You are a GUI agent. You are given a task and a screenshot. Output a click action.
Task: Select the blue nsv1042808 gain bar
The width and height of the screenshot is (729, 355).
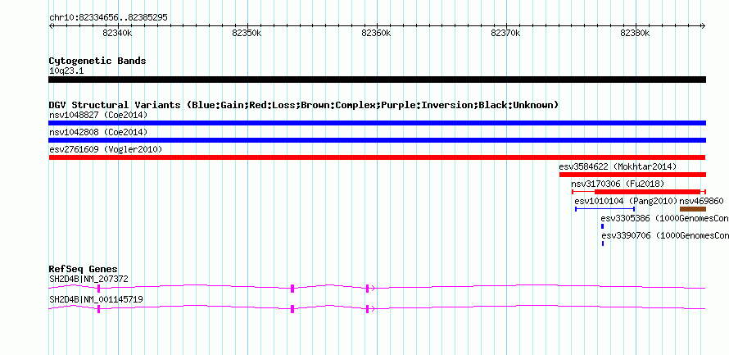[377, 140]
